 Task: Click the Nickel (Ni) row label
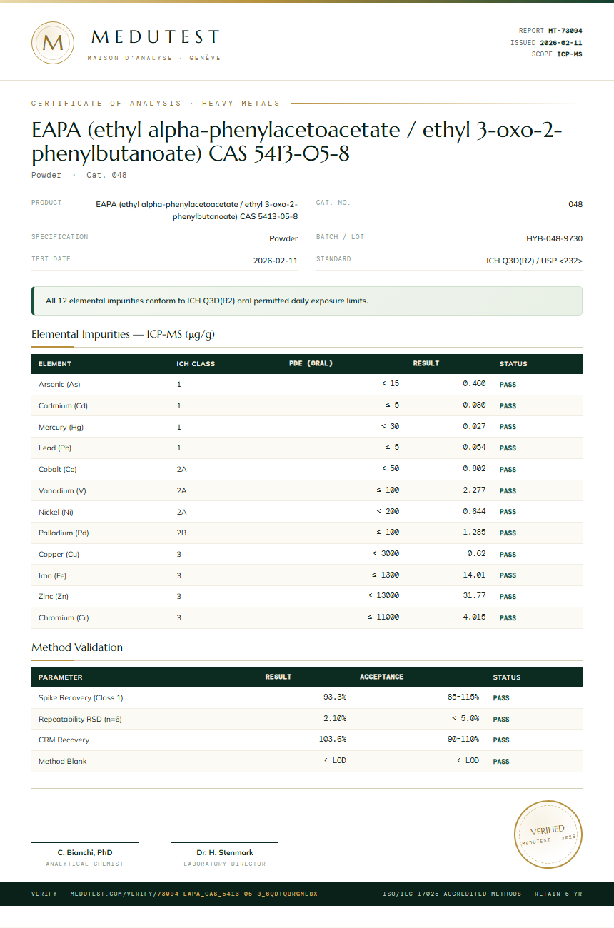pyautogui.click(x=56, y=512)
